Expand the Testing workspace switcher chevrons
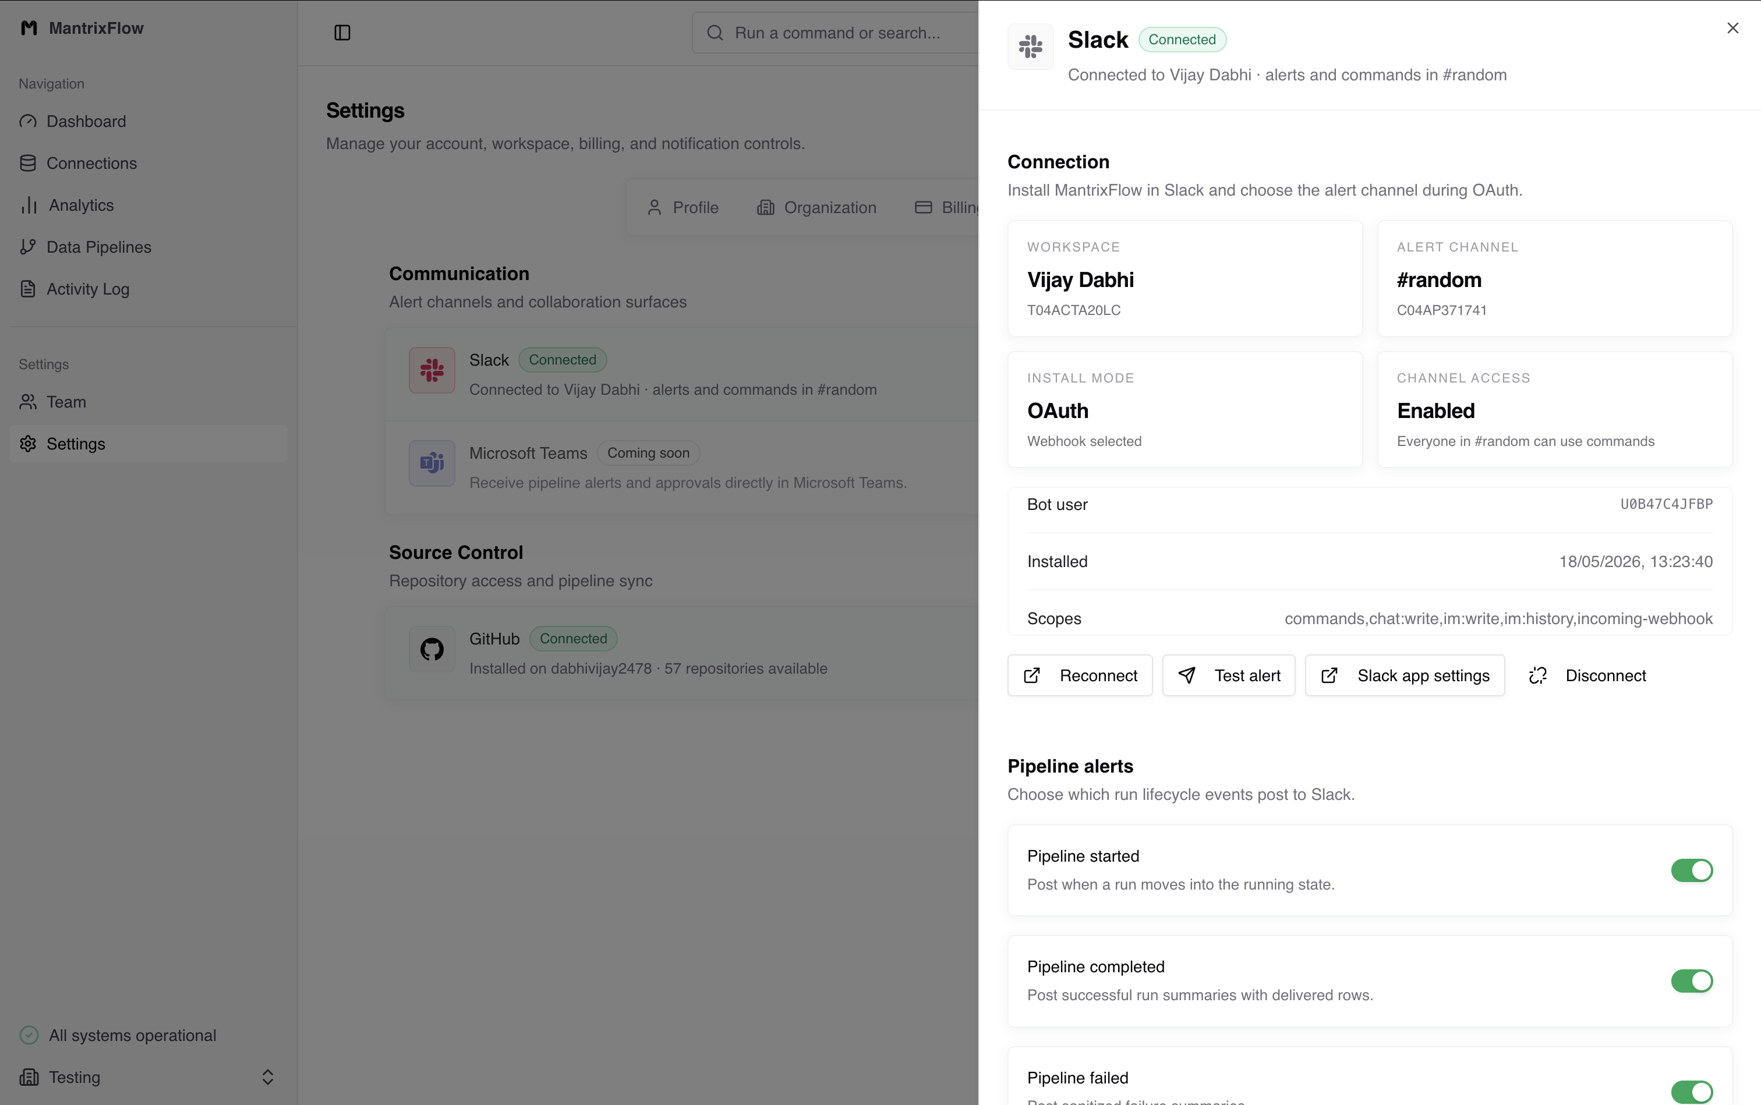1761x1105 pixels. tap(267, 1077)
